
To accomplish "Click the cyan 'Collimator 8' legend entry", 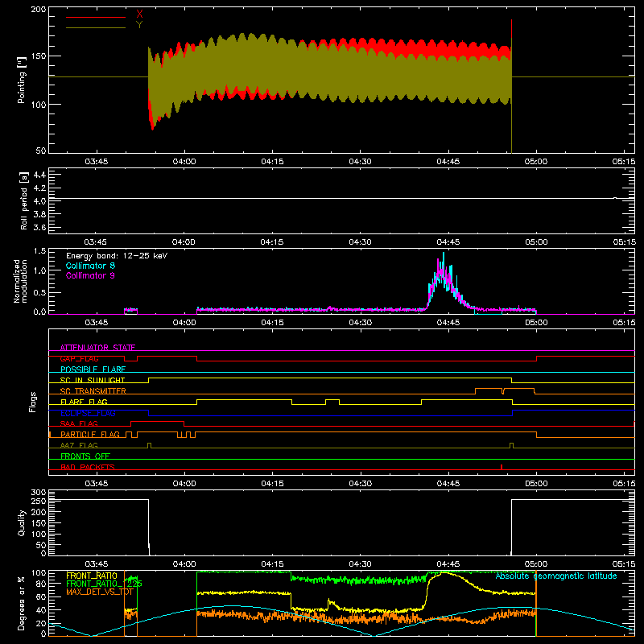I will (x=90, y=266).
